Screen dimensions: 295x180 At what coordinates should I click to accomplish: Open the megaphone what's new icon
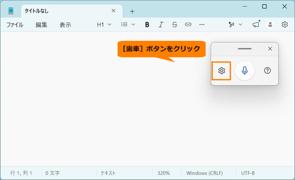tap(256, 24)
